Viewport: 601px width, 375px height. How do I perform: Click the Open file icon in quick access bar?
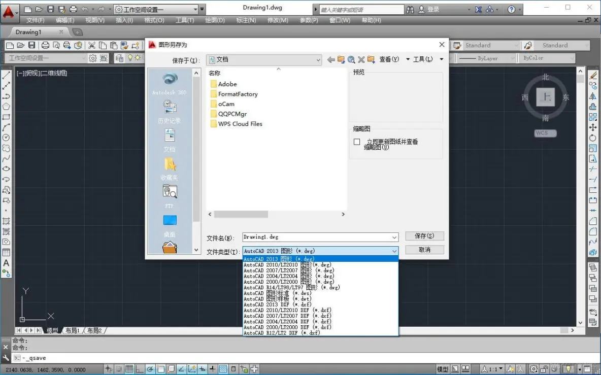pyautogui.click(x=39, y=9)
